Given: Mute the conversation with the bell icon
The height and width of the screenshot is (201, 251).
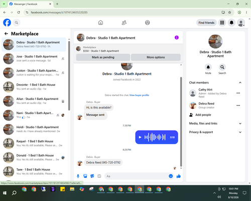Looking at the screenshot, I should 208,67.
